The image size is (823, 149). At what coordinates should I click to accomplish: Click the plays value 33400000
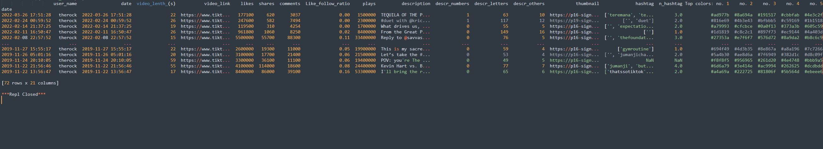point(365,38)
